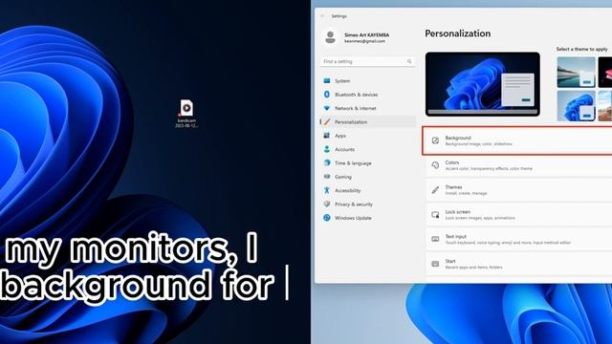Click the search magnifier in Find a setting
The height and width of the screenshot is (344, 612).
click(x=409, y=61)
